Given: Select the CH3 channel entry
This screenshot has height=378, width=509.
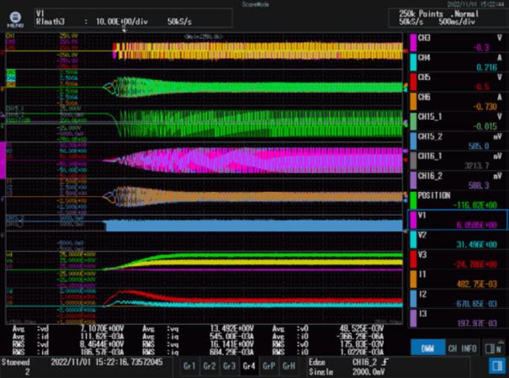Looking at the screenshot, I should [x=458, y=43].
